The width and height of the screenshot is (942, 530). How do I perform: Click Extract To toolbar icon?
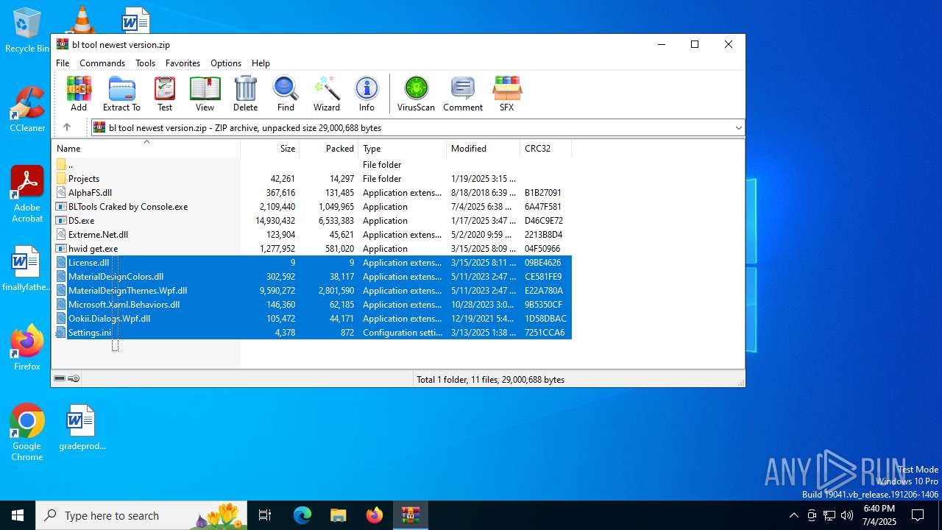[121, 94]
